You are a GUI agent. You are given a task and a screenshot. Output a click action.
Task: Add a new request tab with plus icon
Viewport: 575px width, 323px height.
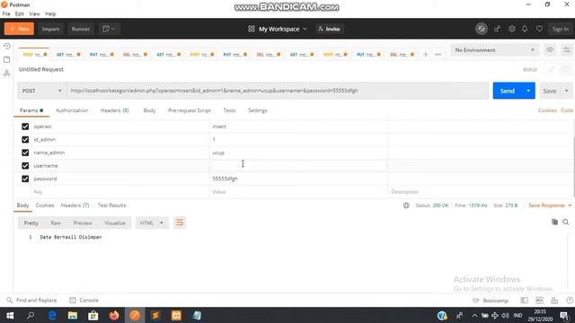[425, 55]
